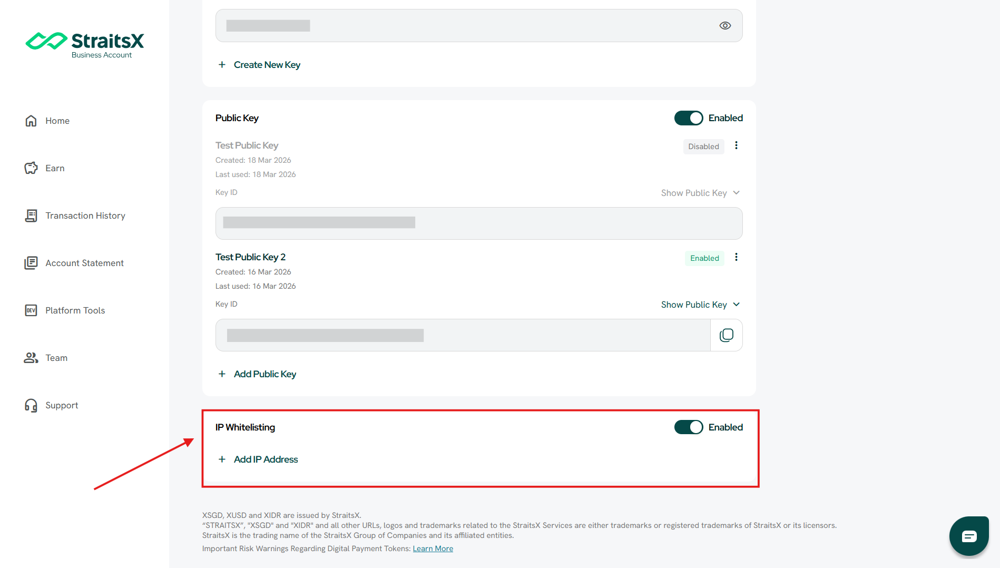Click the 'Created: 16 Mar 2026' text
Image resolution: width=1000 pixels, height=568 pixels.
click(x=253, y=272)
